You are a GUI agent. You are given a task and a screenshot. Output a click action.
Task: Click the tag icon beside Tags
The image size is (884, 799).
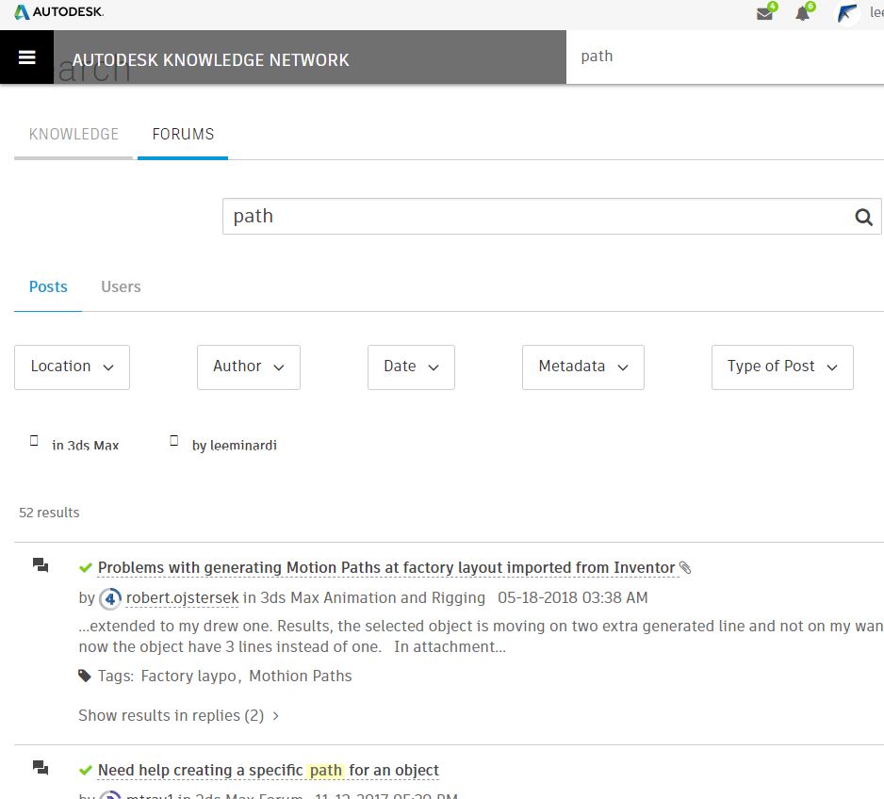click(x=85, y=676)
